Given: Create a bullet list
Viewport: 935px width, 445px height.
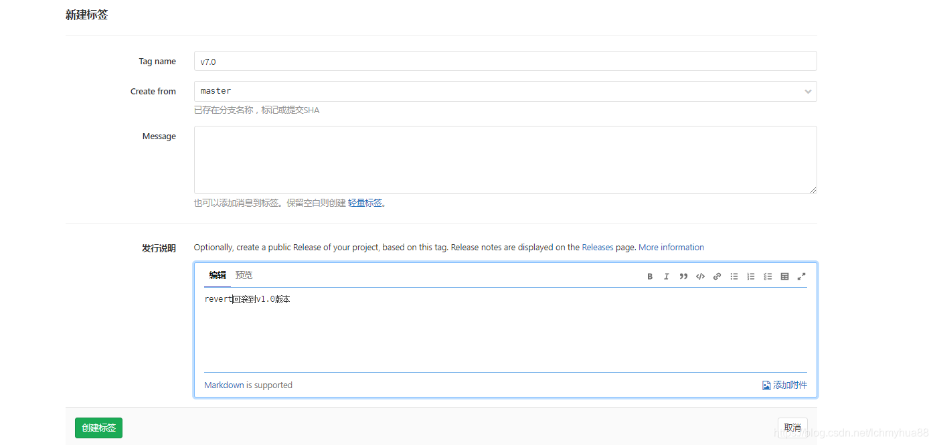Looking at the screenshot, I should click(734, 276).
